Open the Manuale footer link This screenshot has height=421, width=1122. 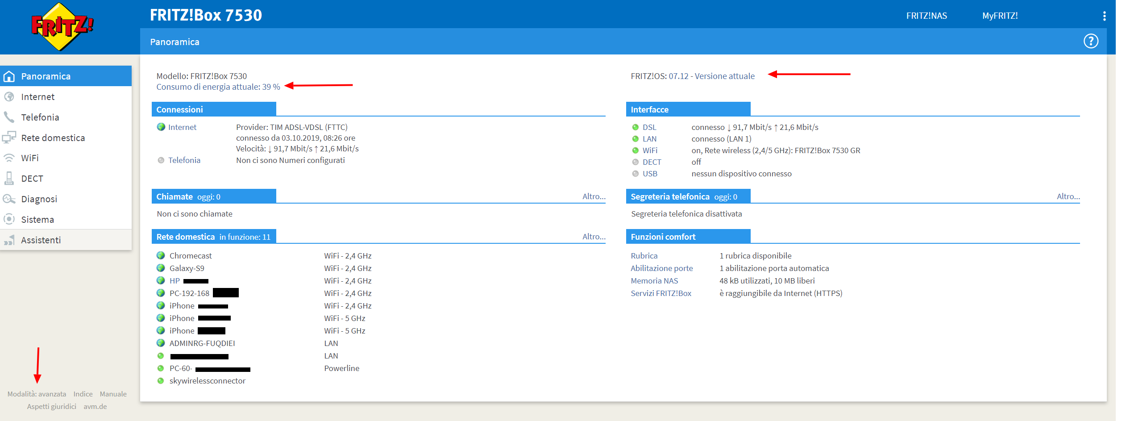click(113, 394)
